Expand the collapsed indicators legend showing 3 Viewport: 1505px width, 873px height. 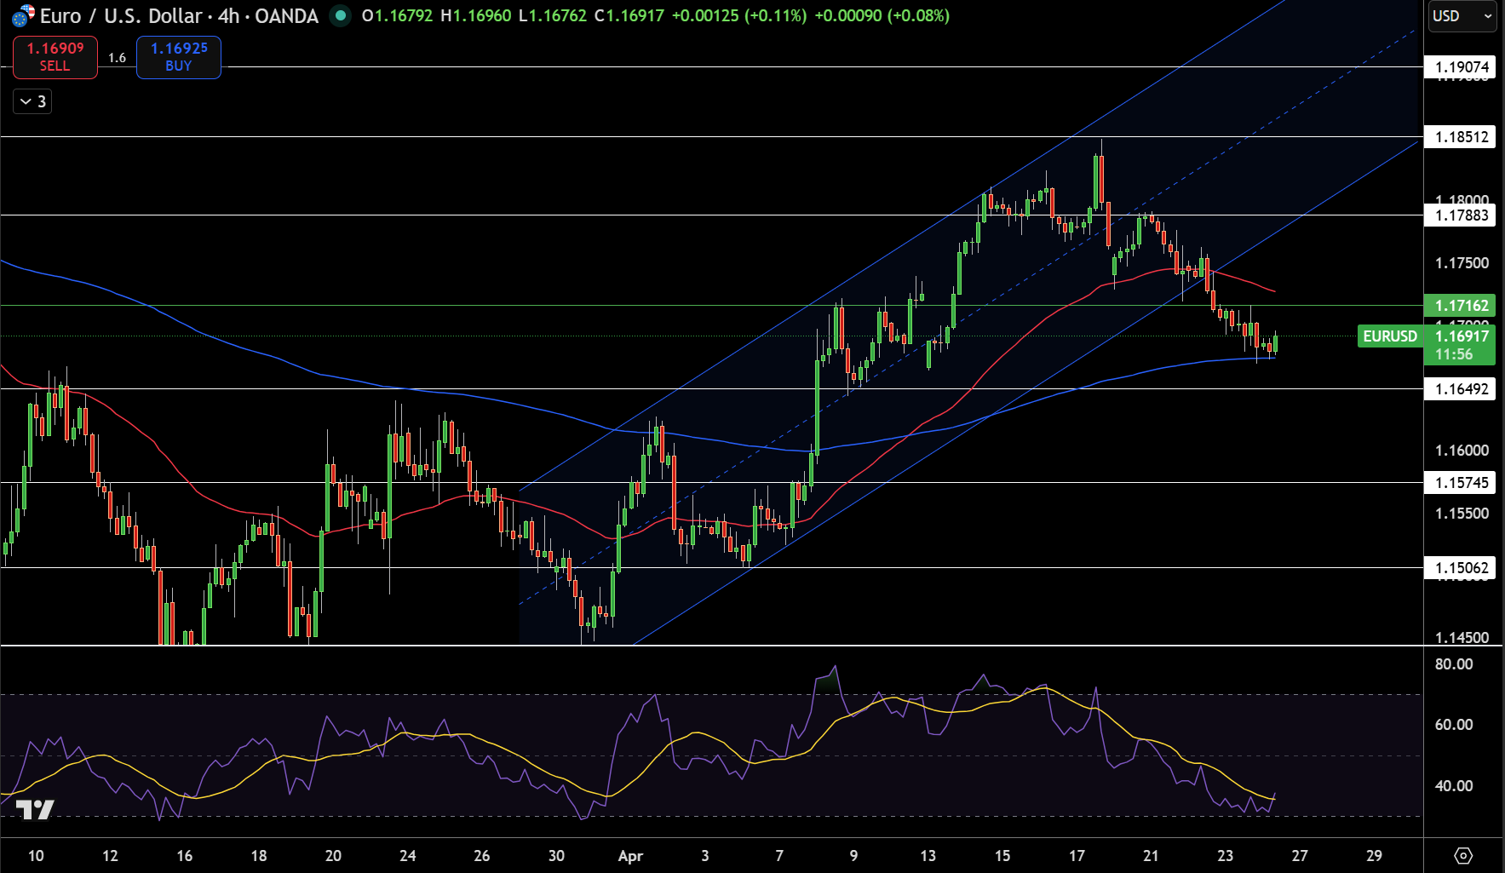click(x=32, y=101)
